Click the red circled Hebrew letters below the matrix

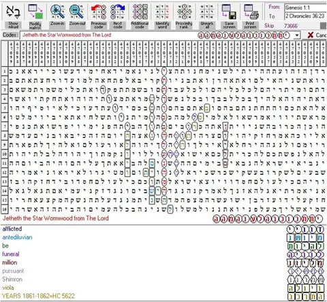[x=268, y=219]
